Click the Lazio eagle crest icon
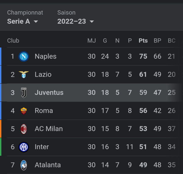Screen dimensions: 183x174 [x=24, y=75]
